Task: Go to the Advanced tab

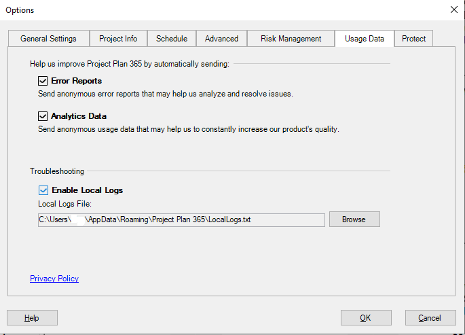Action: pos(221,39)
